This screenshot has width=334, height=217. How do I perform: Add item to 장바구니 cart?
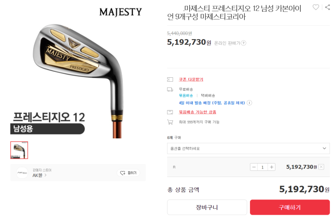point(207,207)
